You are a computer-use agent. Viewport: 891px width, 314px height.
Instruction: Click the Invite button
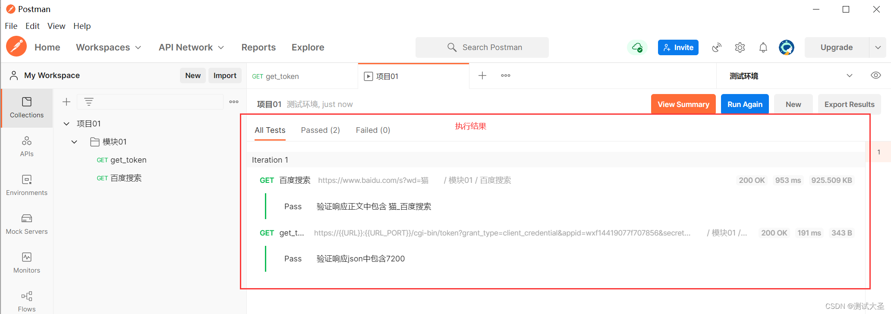tap(678, 47)
